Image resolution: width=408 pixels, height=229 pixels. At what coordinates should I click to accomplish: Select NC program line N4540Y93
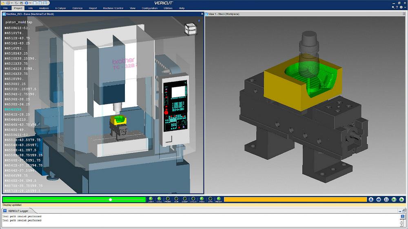tap(14, 109)
